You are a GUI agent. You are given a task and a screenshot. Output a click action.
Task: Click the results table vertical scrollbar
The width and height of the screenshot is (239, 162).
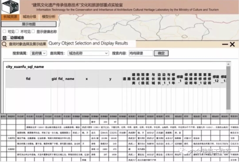pyautogui.click(x=228, y=88)
